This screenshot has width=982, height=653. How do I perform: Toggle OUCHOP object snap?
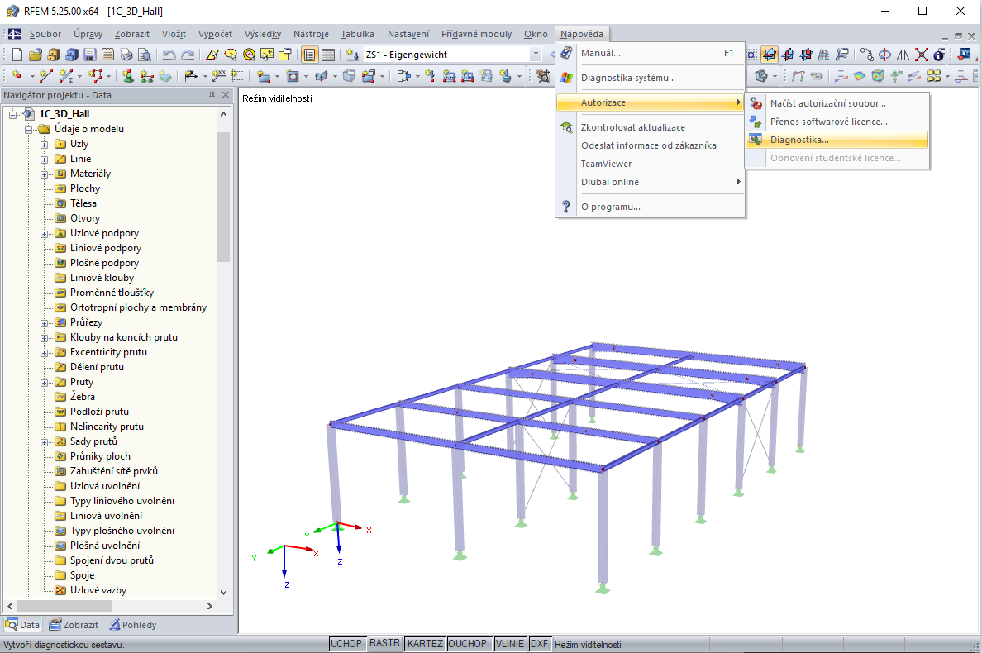pyautogui.click(x=467, y=644)
